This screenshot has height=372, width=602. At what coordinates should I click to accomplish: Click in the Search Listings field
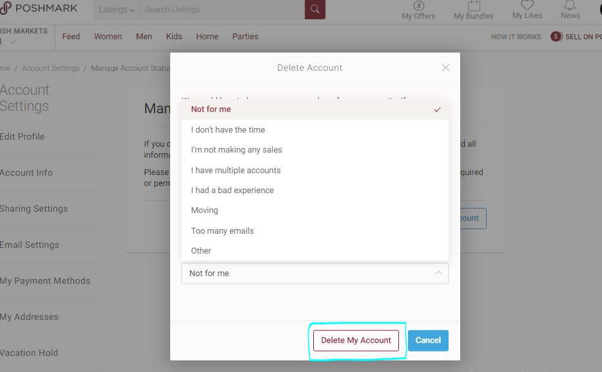click(222, 10)
